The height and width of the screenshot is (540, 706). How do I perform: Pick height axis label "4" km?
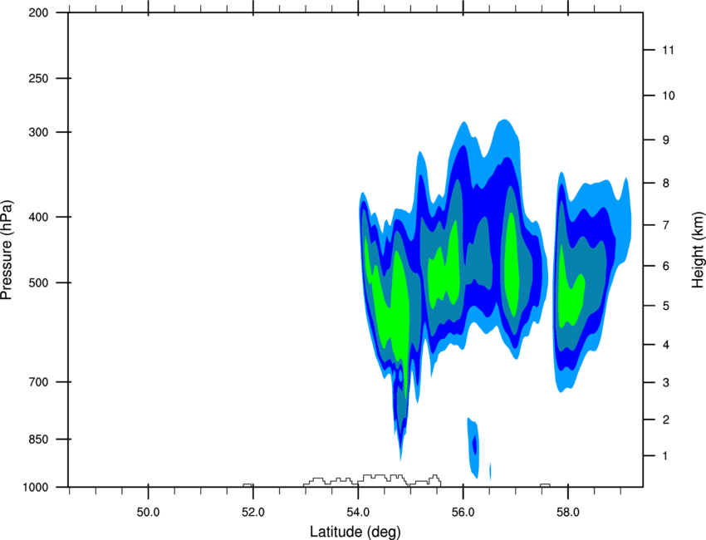pos(666,345)
